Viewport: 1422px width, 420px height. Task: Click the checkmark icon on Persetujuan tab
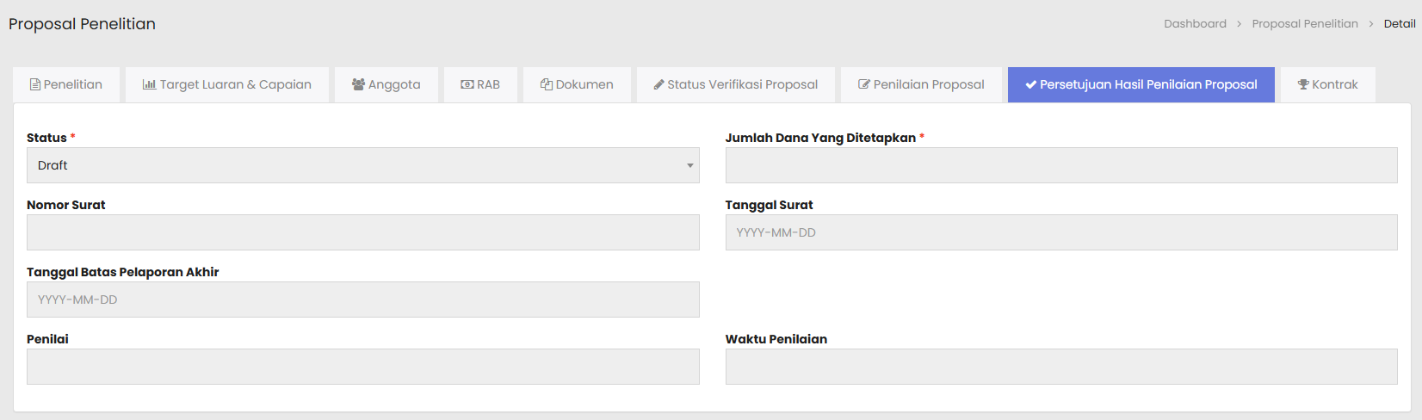click(1030, 84)
